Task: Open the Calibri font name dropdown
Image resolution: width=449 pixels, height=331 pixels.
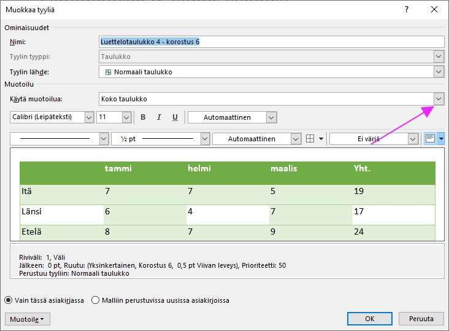Action: 89,117
